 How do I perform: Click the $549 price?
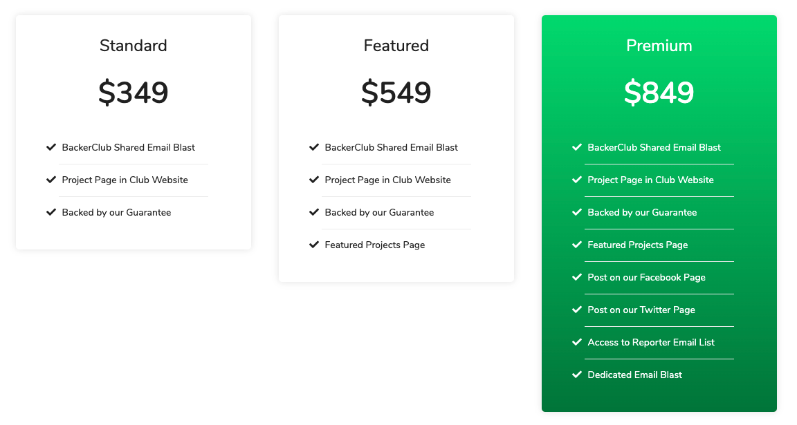pos(396,93)
